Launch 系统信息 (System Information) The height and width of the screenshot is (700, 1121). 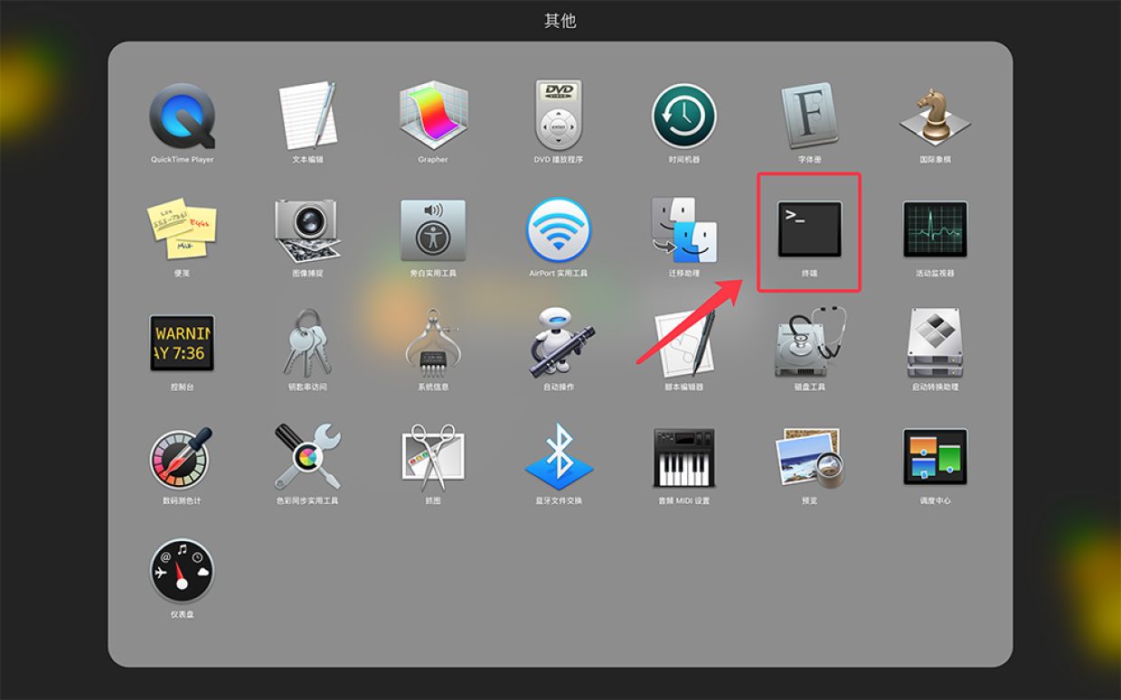pyautogui.click(x=433, y=344)
